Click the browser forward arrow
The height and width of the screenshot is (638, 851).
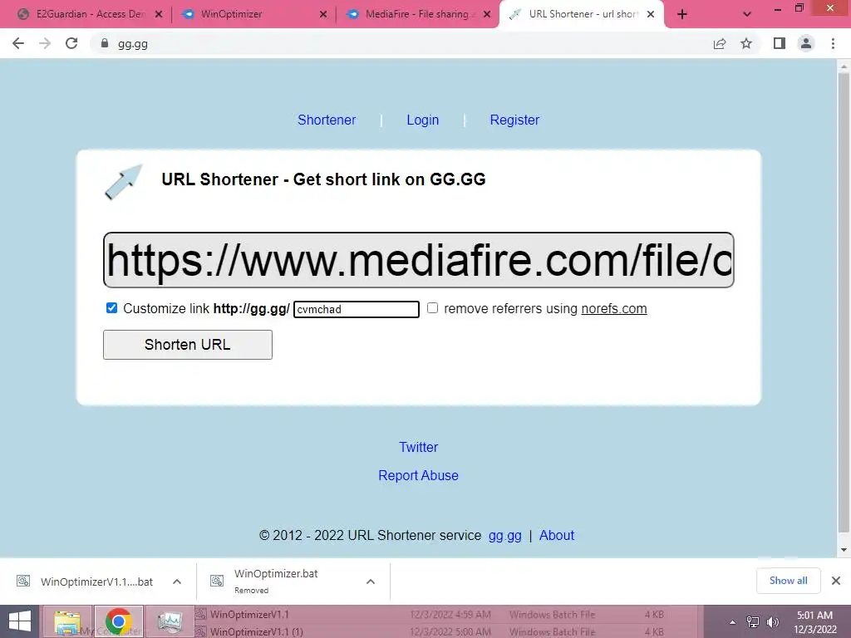45,43
